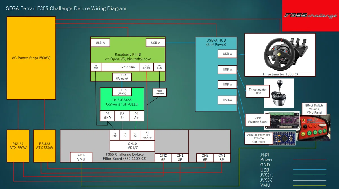Click the yellow VMU legend line sample

pyautogui.click(x=309, y=185)
